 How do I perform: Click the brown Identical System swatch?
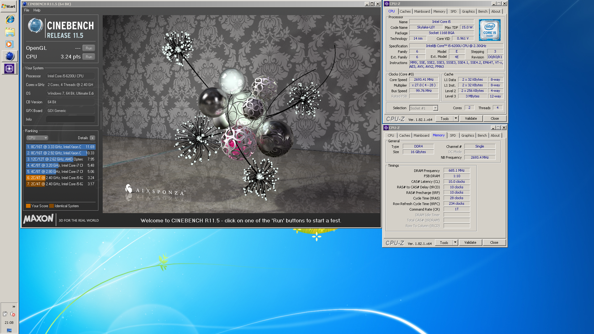(51, 206)
